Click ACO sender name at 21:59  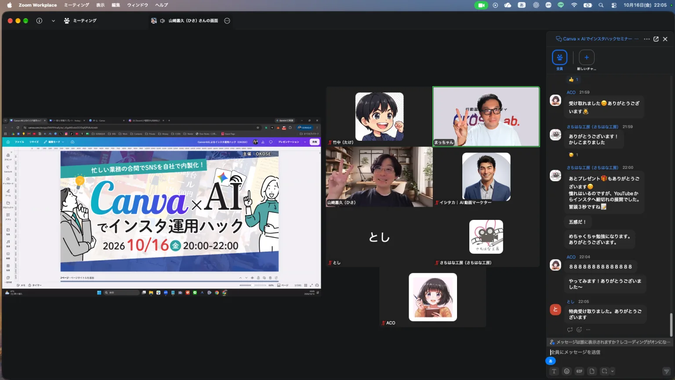tap(571, 92)
